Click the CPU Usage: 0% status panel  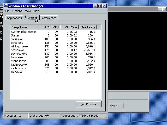point(44,116)
